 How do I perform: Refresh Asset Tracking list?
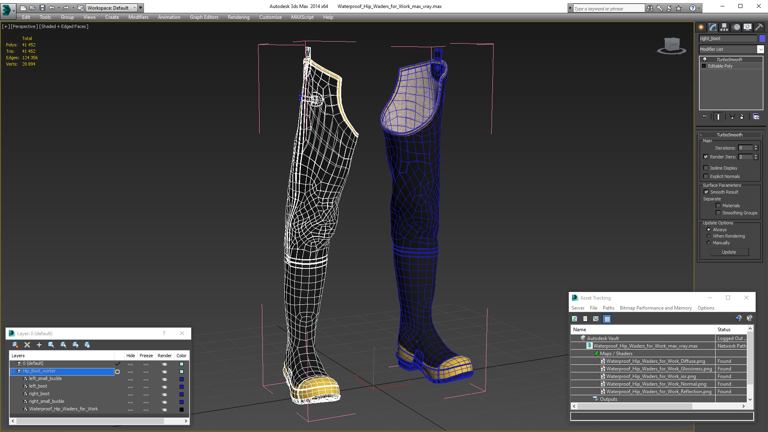(x=574, y=319)
